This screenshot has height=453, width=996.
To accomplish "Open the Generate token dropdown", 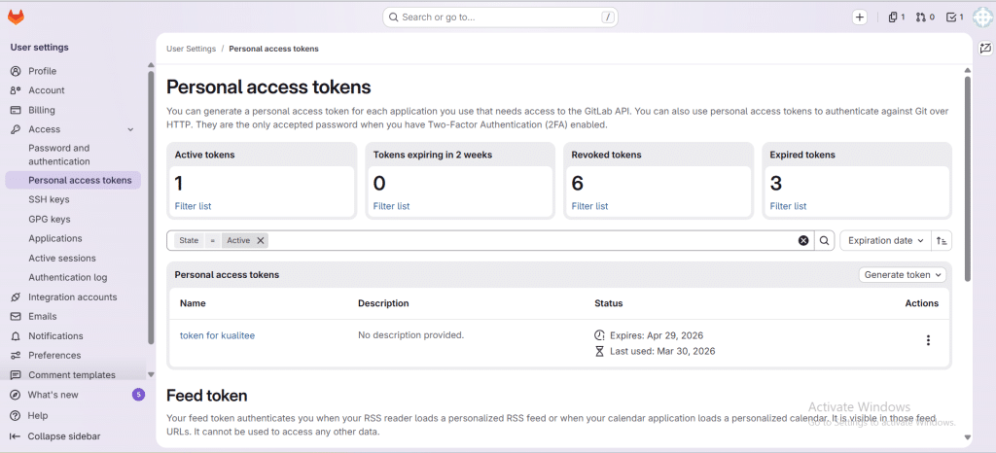I will [x=904, y=275].
